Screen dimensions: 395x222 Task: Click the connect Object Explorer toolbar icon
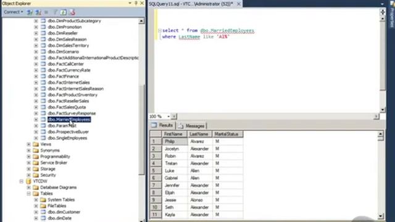click(30, 12)
